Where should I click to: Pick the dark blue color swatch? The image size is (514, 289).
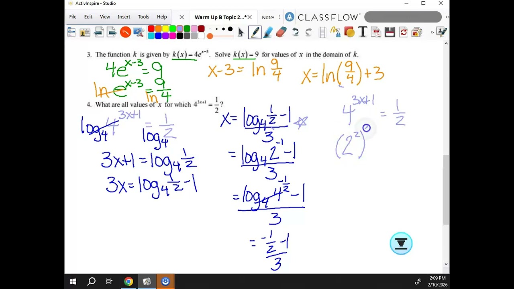pyautogui.click(x=158, y=36)
